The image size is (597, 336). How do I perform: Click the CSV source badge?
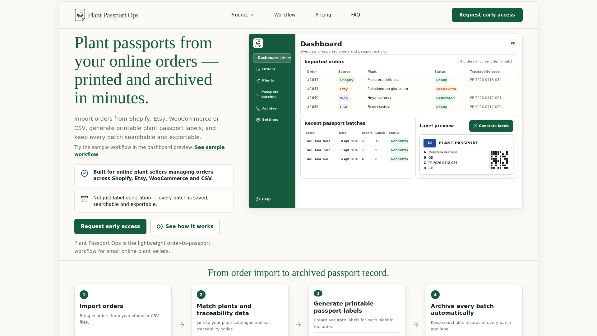pos(344,107)
